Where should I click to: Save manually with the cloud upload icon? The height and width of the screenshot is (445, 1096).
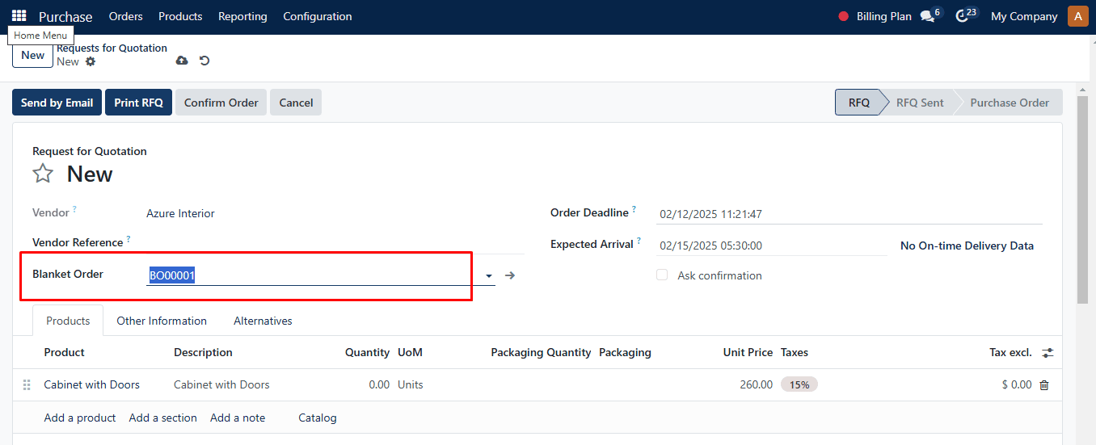click(x=182, y=61)
